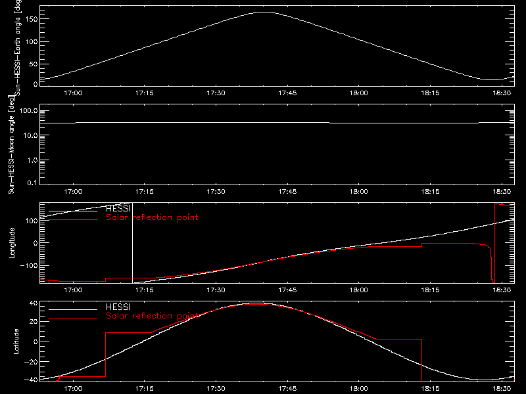This screenshot has width=526, height=394.
Task: Click the 0 tick on Earth angle plot
Action: tap(36, 84)
